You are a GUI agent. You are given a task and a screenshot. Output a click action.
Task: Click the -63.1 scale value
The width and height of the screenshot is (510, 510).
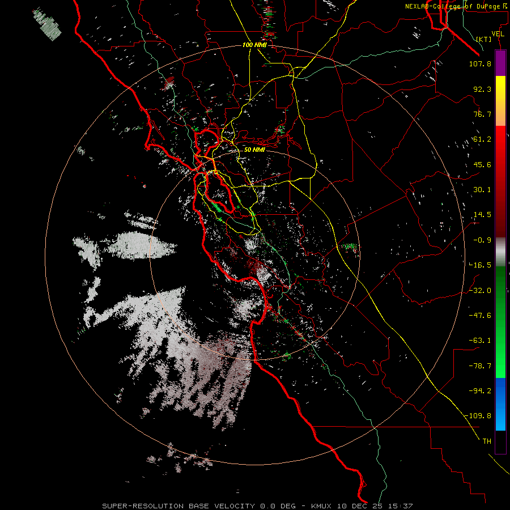pyautogui.click(x=480, y=341)
